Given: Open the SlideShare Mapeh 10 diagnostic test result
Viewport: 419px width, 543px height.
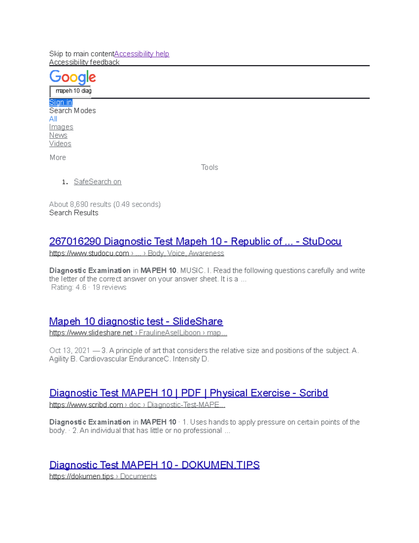Looking at the screenshot, I should [136, 321].
